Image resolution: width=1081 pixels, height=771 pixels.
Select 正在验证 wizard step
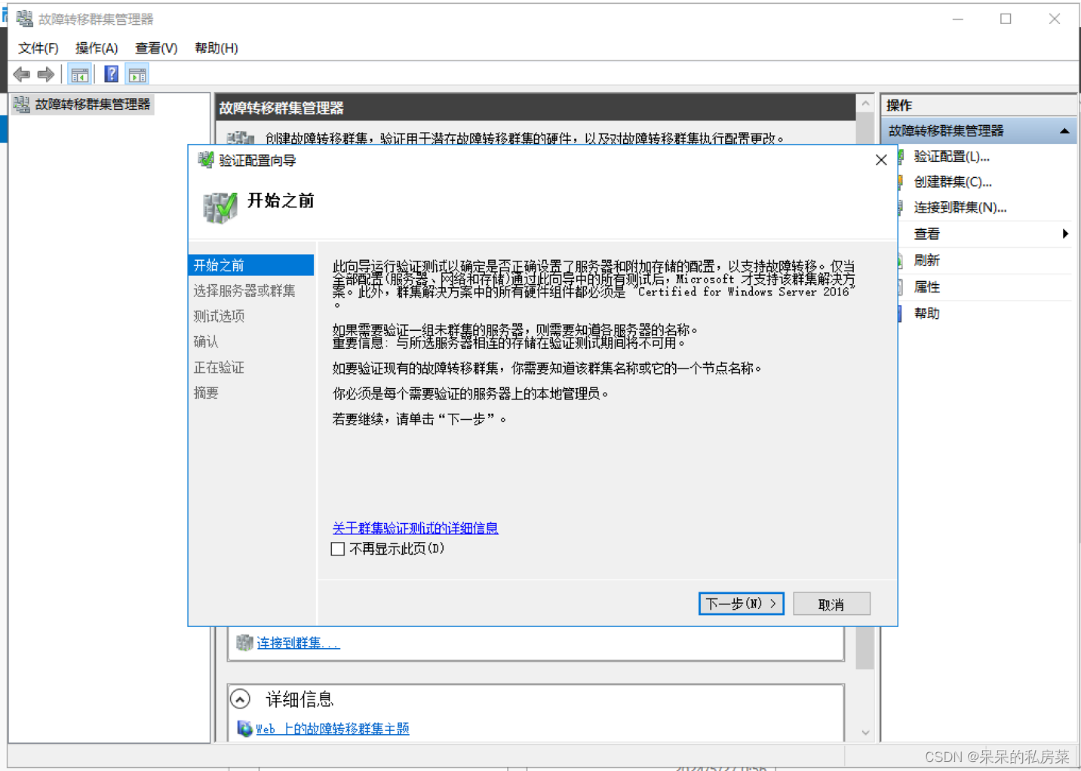[219, 367]
